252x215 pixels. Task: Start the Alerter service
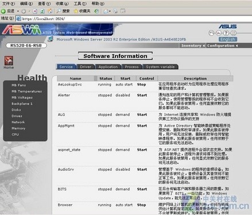[142, 95]
